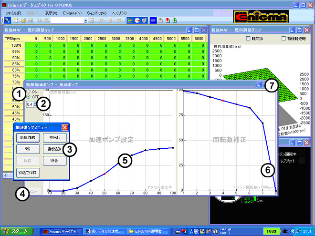Toggle the 3D graph view toolbar icon
315x236 pixels.
click(130, 21)
